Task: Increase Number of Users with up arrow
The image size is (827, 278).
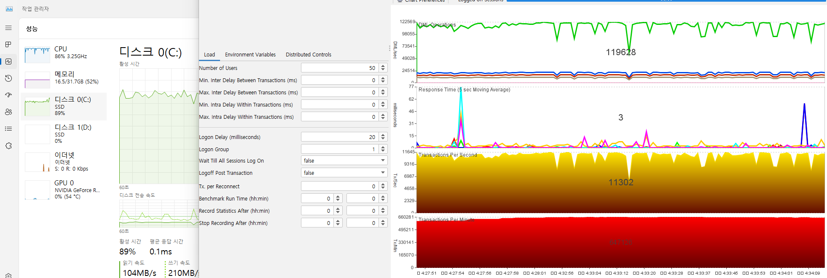Action: click(x=383, y=66)
